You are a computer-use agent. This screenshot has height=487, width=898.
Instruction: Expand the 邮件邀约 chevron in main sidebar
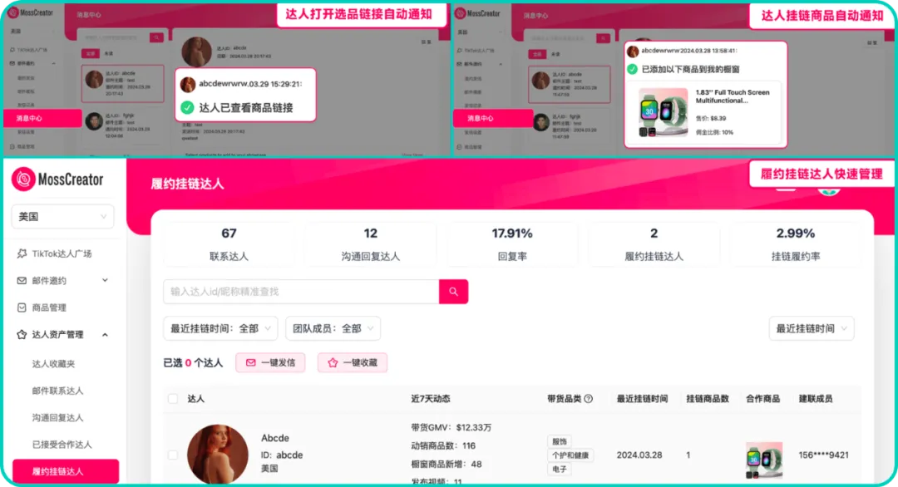pos(105,280)
